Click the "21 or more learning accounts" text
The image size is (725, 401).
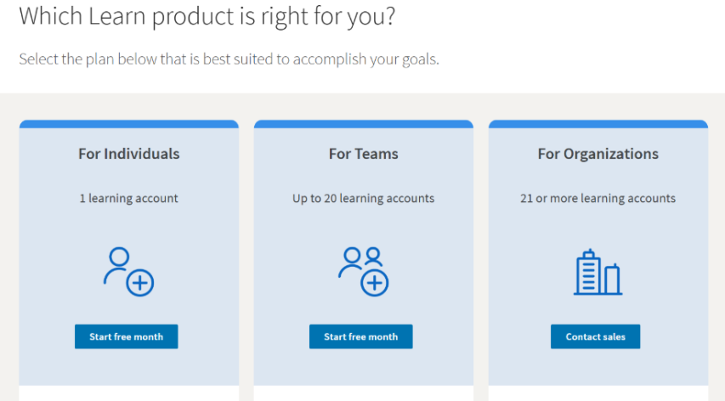(598, 198)
